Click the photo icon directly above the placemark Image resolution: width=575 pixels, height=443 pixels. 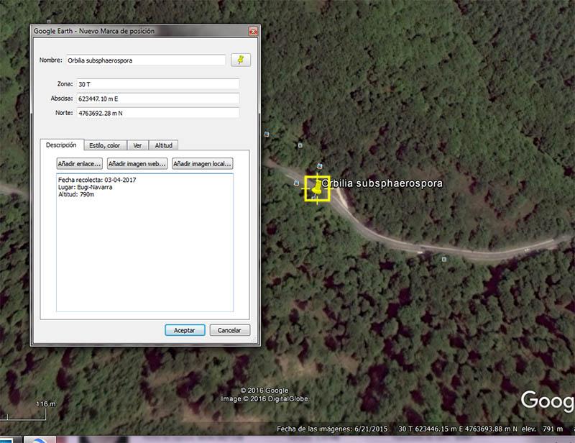320,166
